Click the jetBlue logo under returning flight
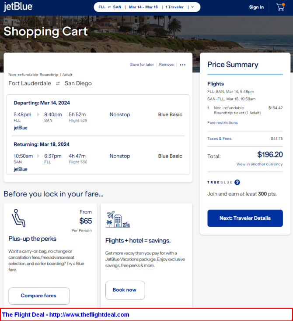Screen dimensions: 293x321 point(21,169)
